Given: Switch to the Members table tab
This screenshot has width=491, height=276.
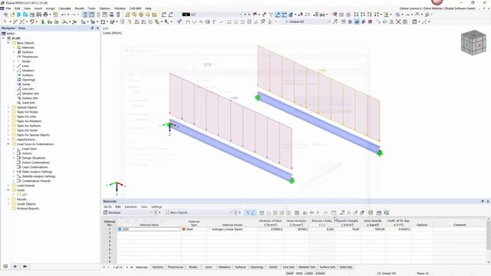Looking at the screenshot, I should (x=224, y=268).
